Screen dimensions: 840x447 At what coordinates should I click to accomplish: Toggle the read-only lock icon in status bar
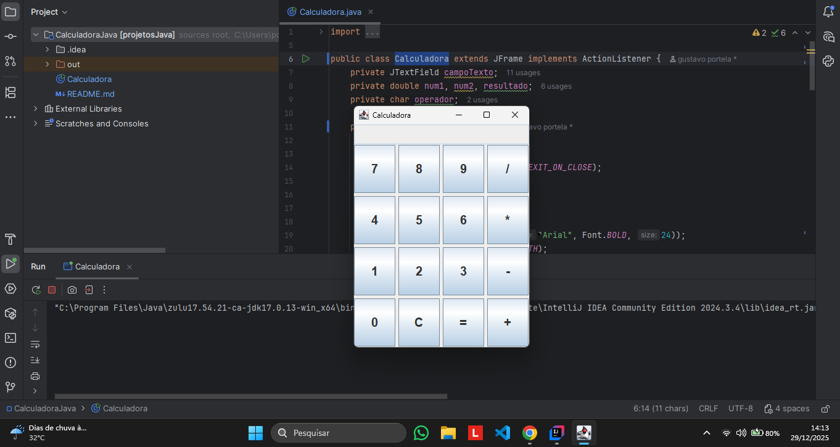click(825, 409)
